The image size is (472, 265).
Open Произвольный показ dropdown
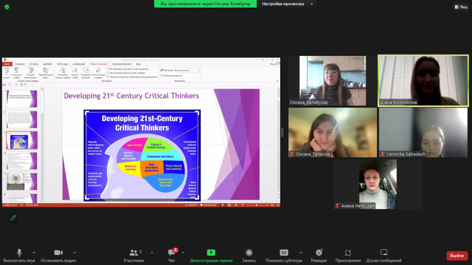[46, 73]
